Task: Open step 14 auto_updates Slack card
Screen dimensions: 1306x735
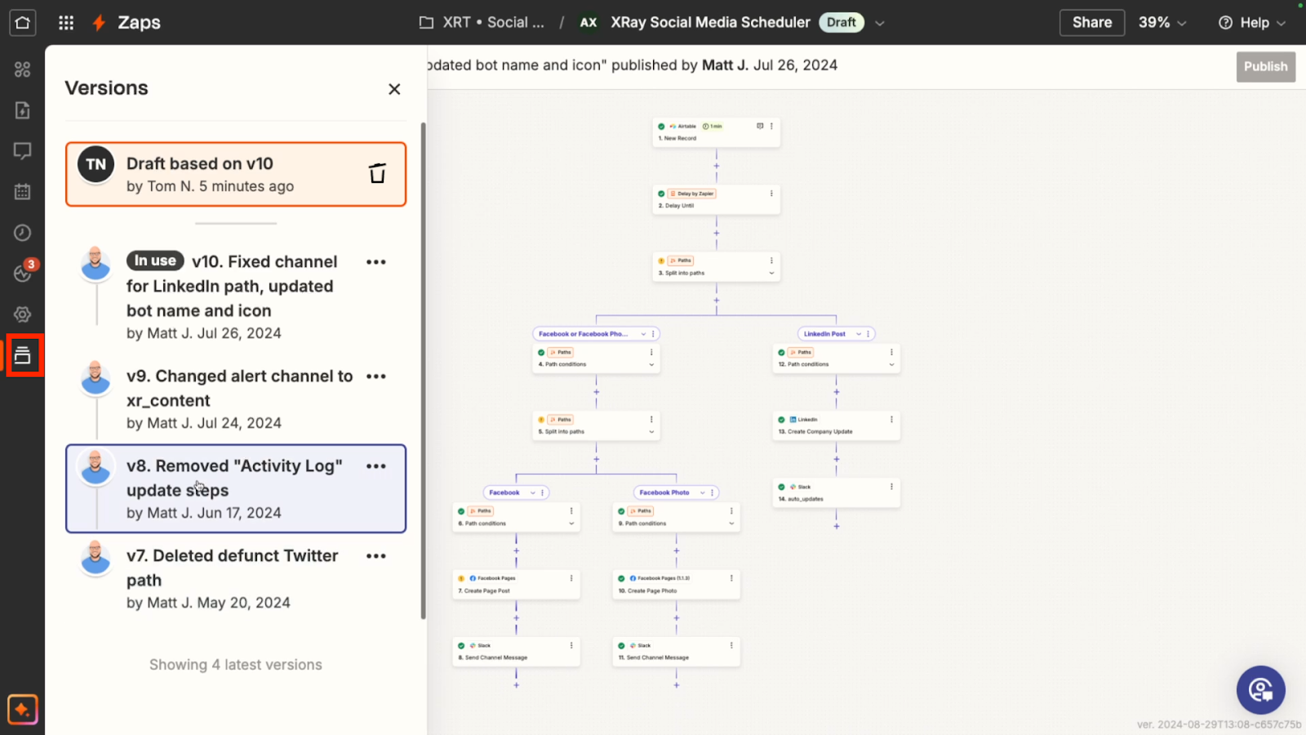Action: pyautogui.click(x=836, y=492)
